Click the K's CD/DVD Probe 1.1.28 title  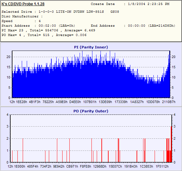[x=23, y=4]
